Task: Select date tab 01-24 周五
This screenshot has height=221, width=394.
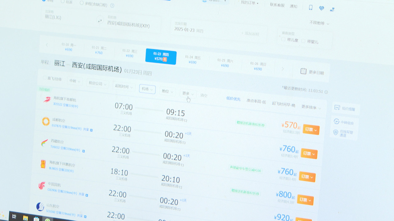Action: (193, 60)
